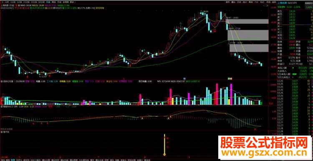
Task: Click the 叠加 overlay toolbar button
Action: 233,2
